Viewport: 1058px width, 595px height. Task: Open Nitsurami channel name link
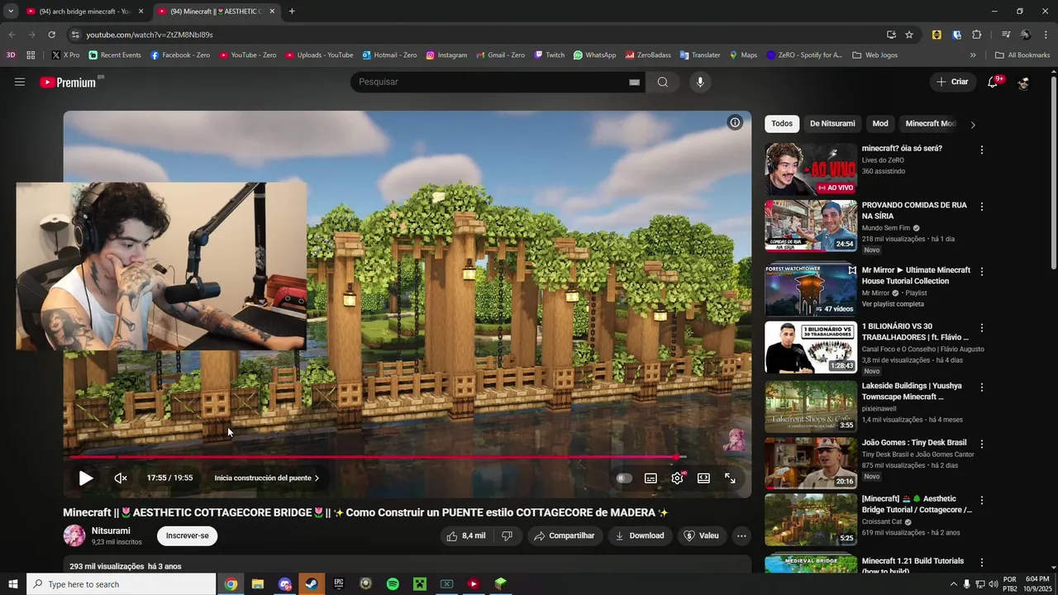click(x=111, y=531)
